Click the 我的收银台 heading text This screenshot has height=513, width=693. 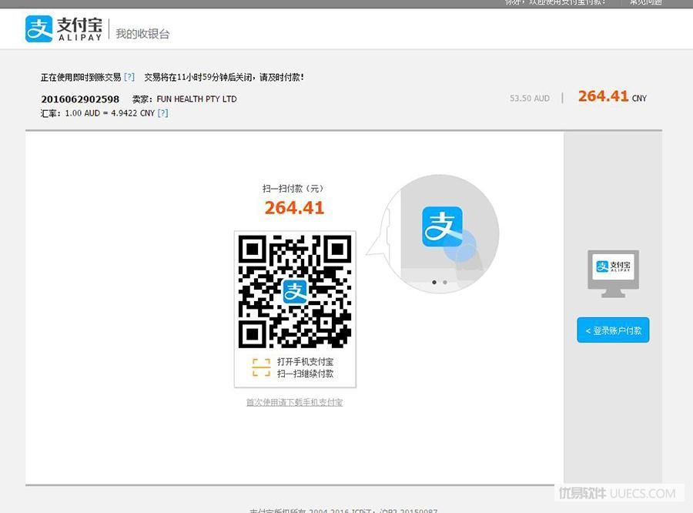[142, 34]
